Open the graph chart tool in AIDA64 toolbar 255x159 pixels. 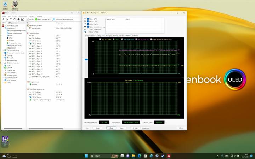[x=22, y=19]
